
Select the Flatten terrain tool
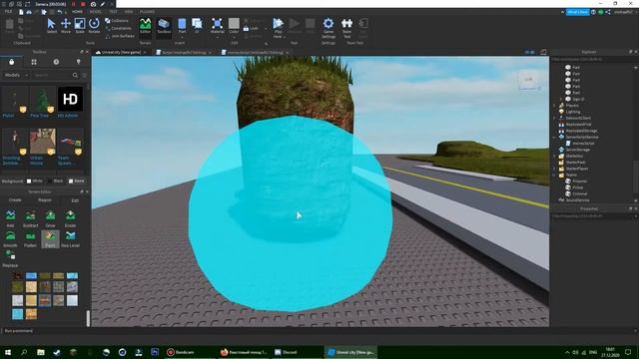[30, 239]
